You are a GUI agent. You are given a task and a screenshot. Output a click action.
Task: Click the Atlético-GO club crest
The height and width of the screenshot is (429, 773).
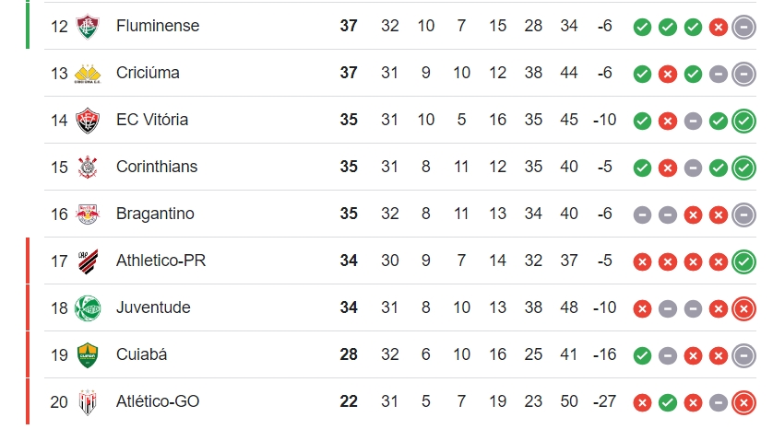88,402
